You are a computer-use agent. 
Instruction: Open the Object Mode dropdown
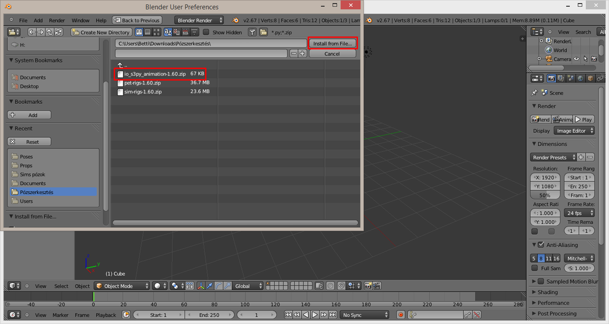point(122,286)
